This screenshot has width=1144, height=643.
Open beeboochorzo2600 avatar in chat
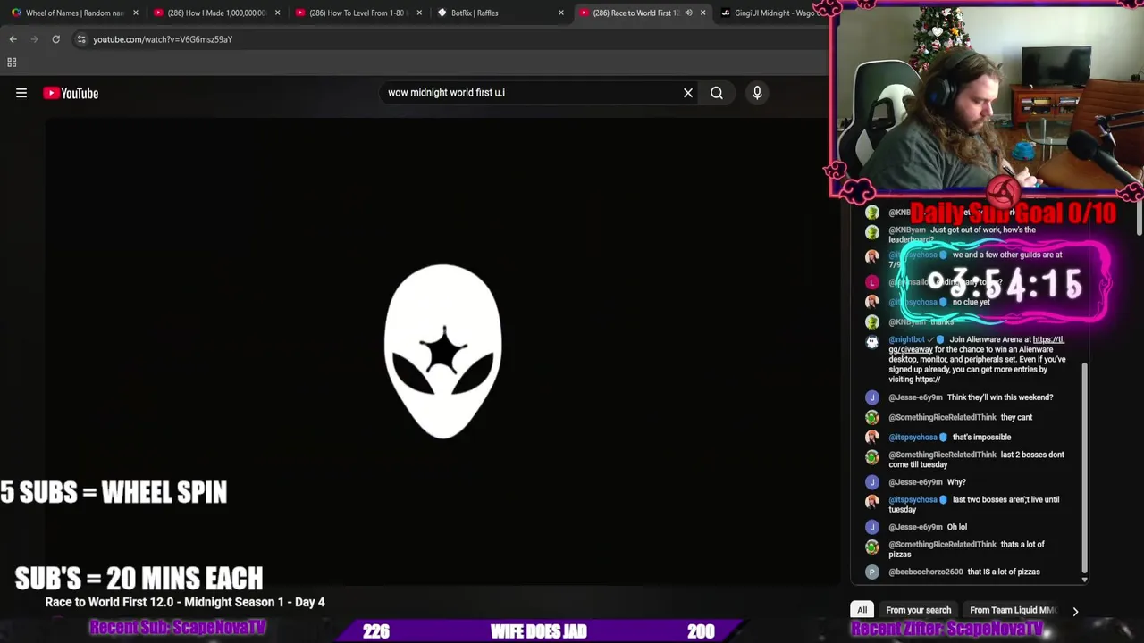pyautogui.click(x=872, y=572)
